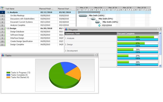Click the bar chart icon in Tasks panel title
The image size is (163, 102).
[x=3, y=55]
